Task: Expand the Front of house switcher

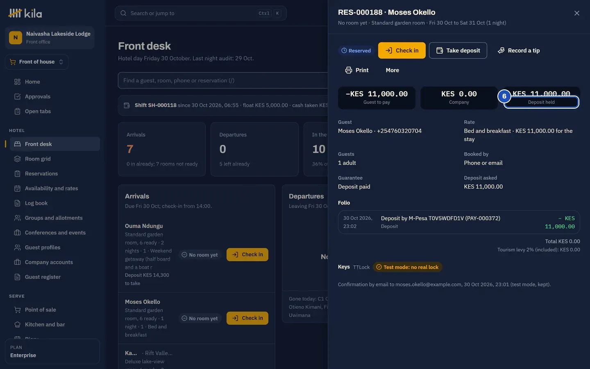Action: click(36, 62)
